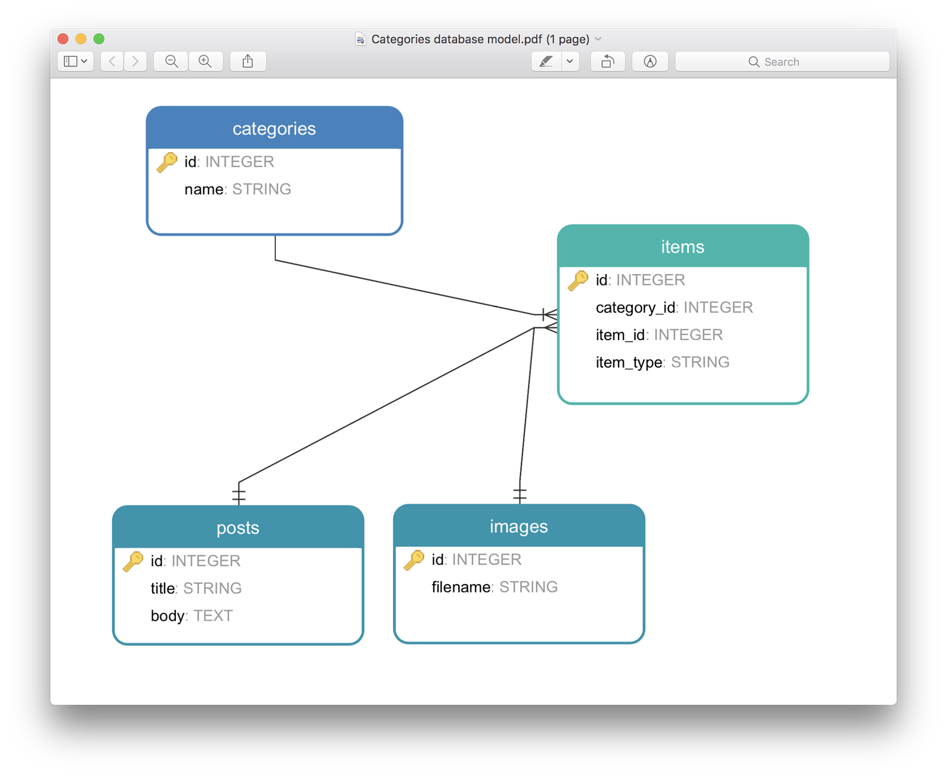Click the items table header
Screen dimensions: 947x777
tap(682, 247)
